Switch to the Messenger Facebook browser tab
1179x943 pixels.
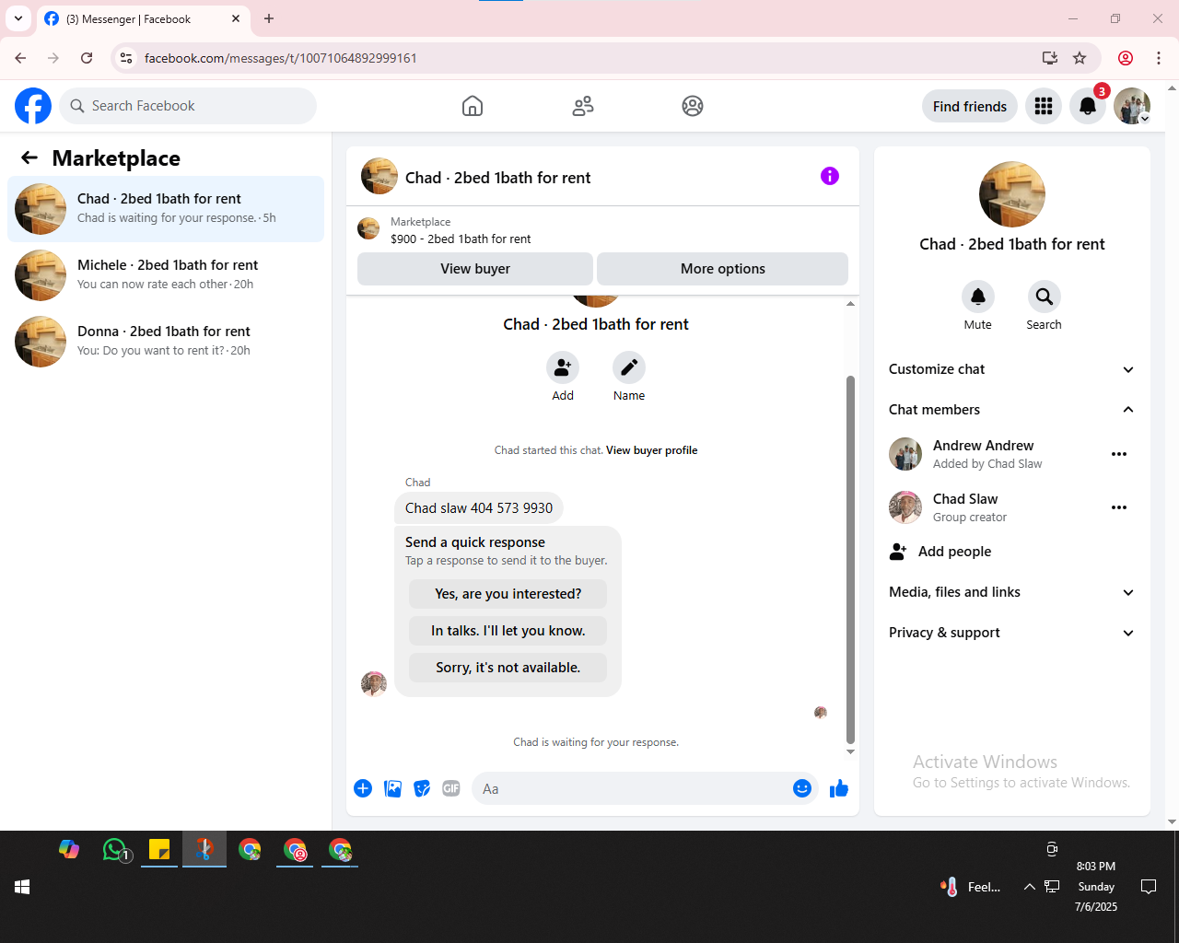143,18
